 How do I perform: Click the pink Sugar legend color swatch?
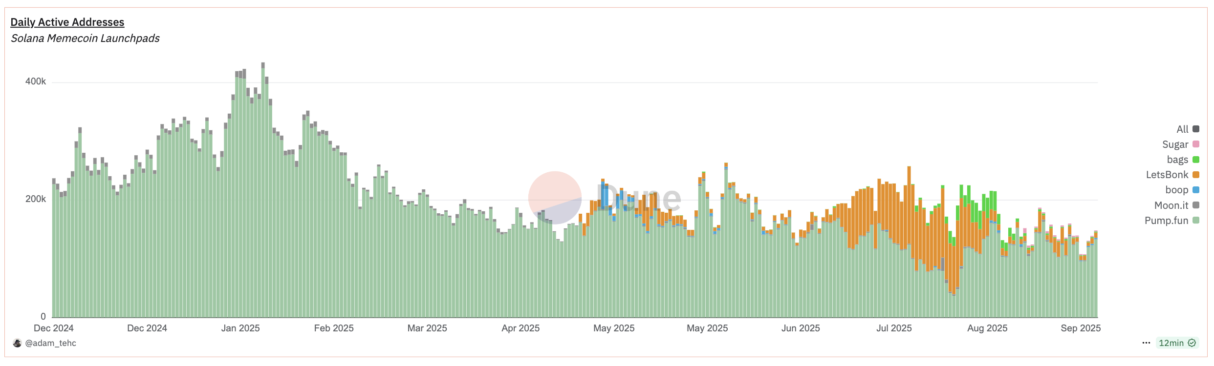1196,144
